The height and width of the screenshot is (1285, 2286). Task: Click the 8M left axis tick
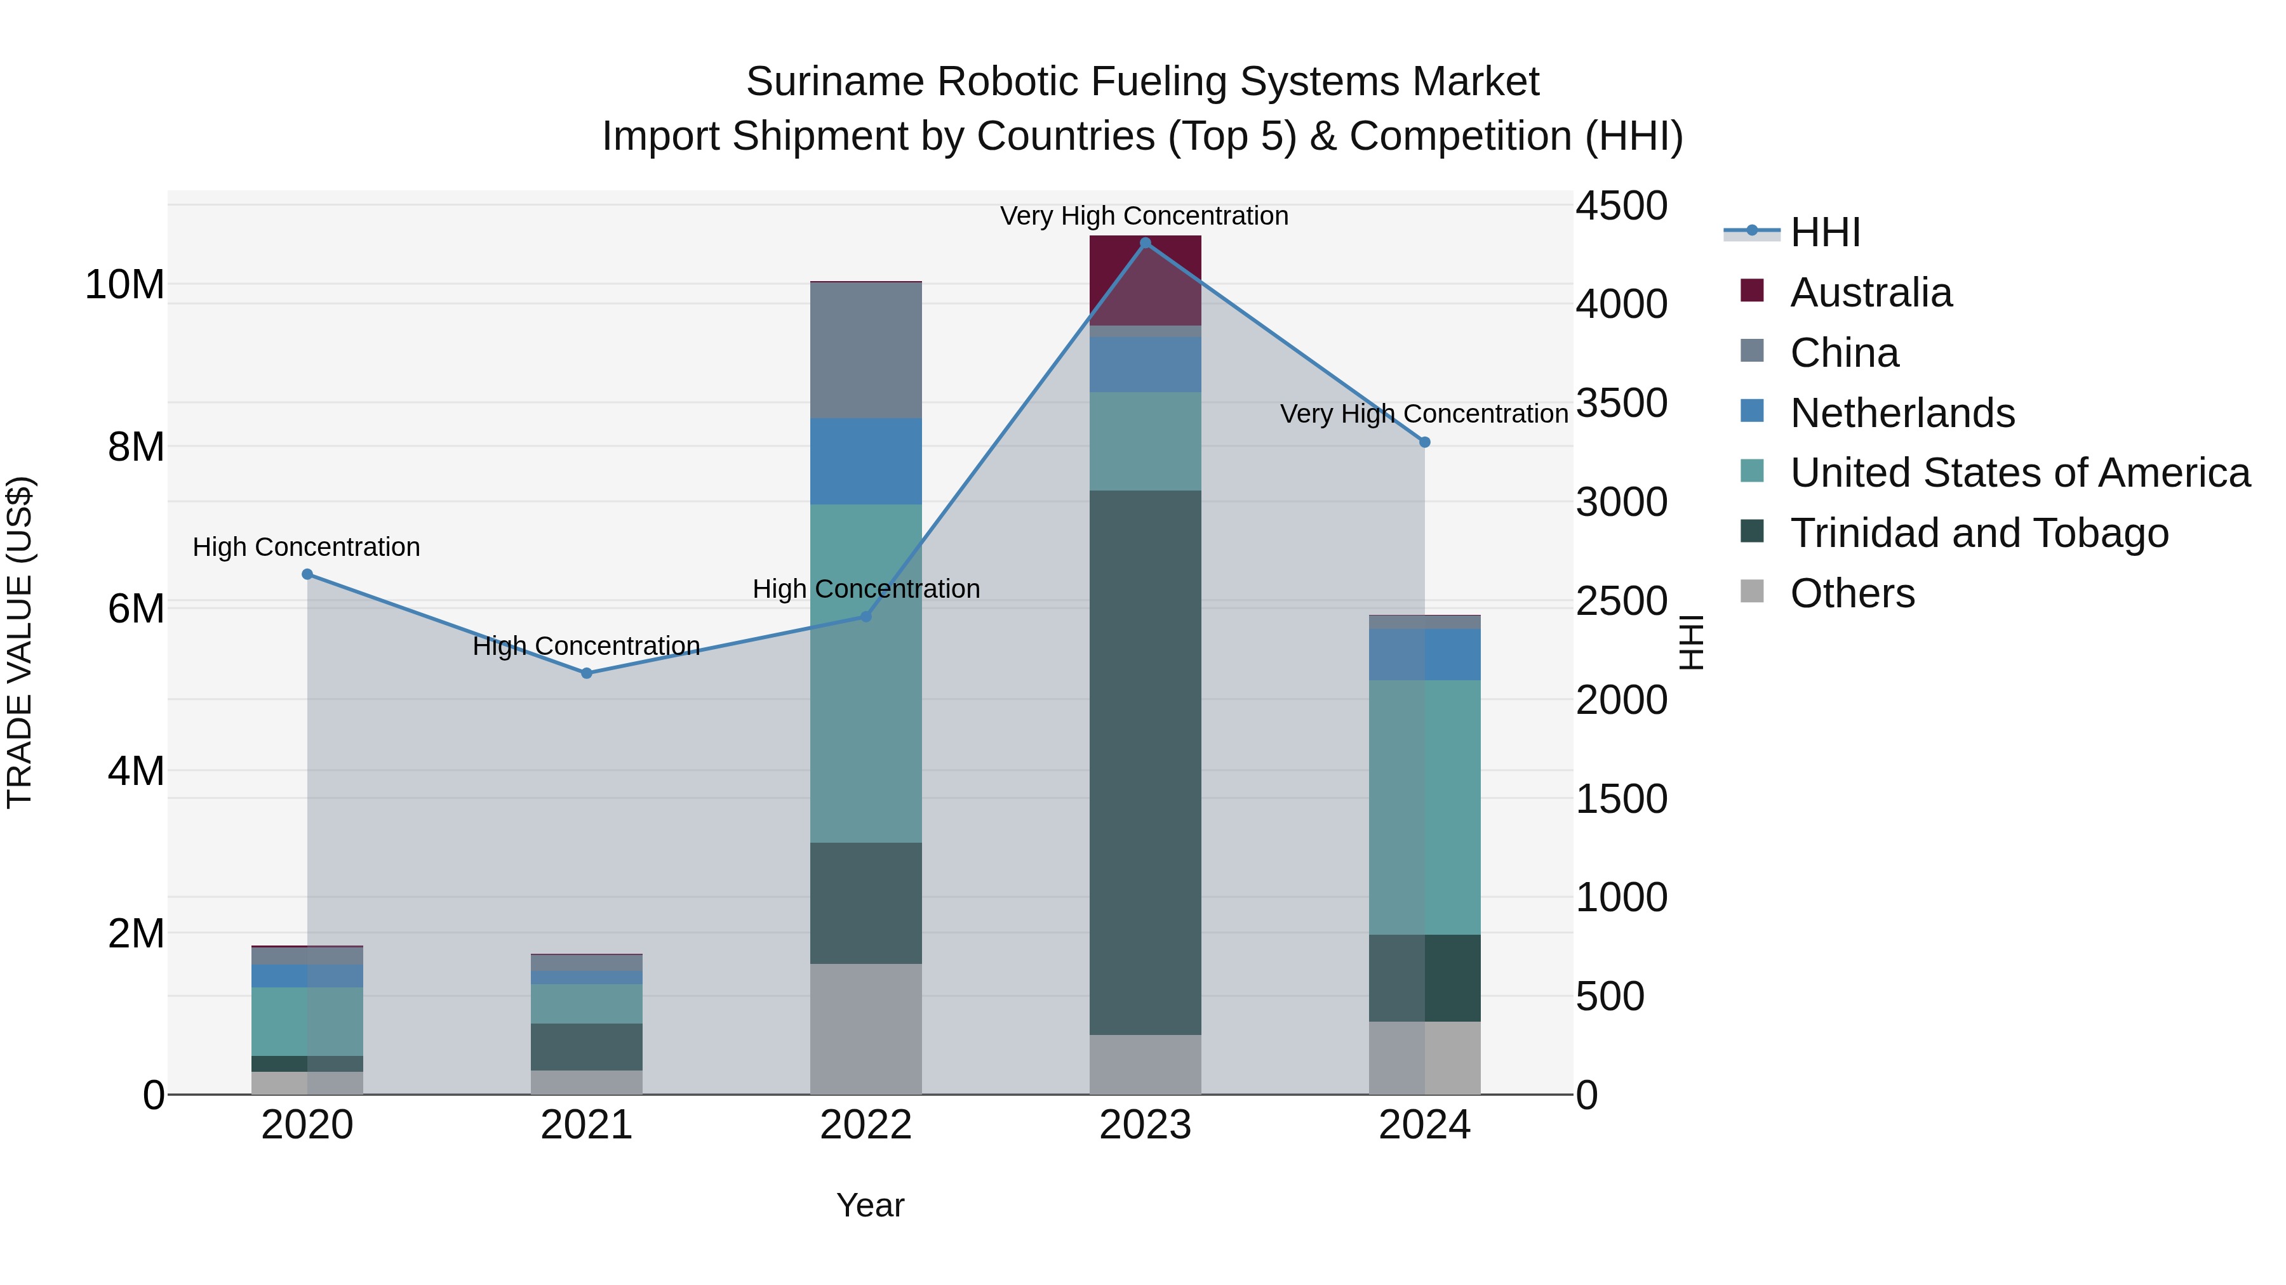pos(136,447)
